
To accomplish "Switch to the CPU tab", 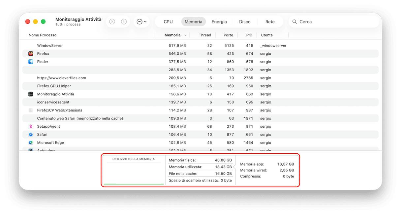I will coord(168,22).
